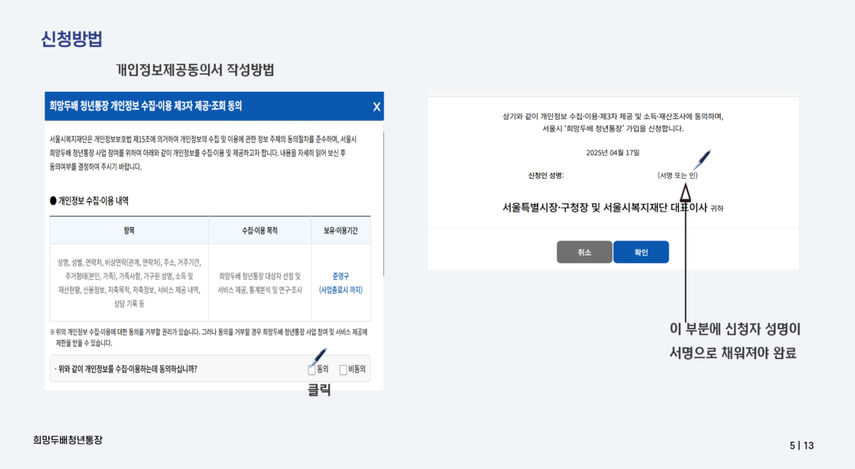Click the 취소 button

[x=584, y=252]
